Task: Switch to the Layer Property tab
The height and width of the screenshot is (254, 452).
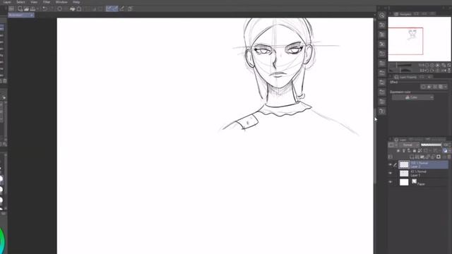Action: (405, 77)
